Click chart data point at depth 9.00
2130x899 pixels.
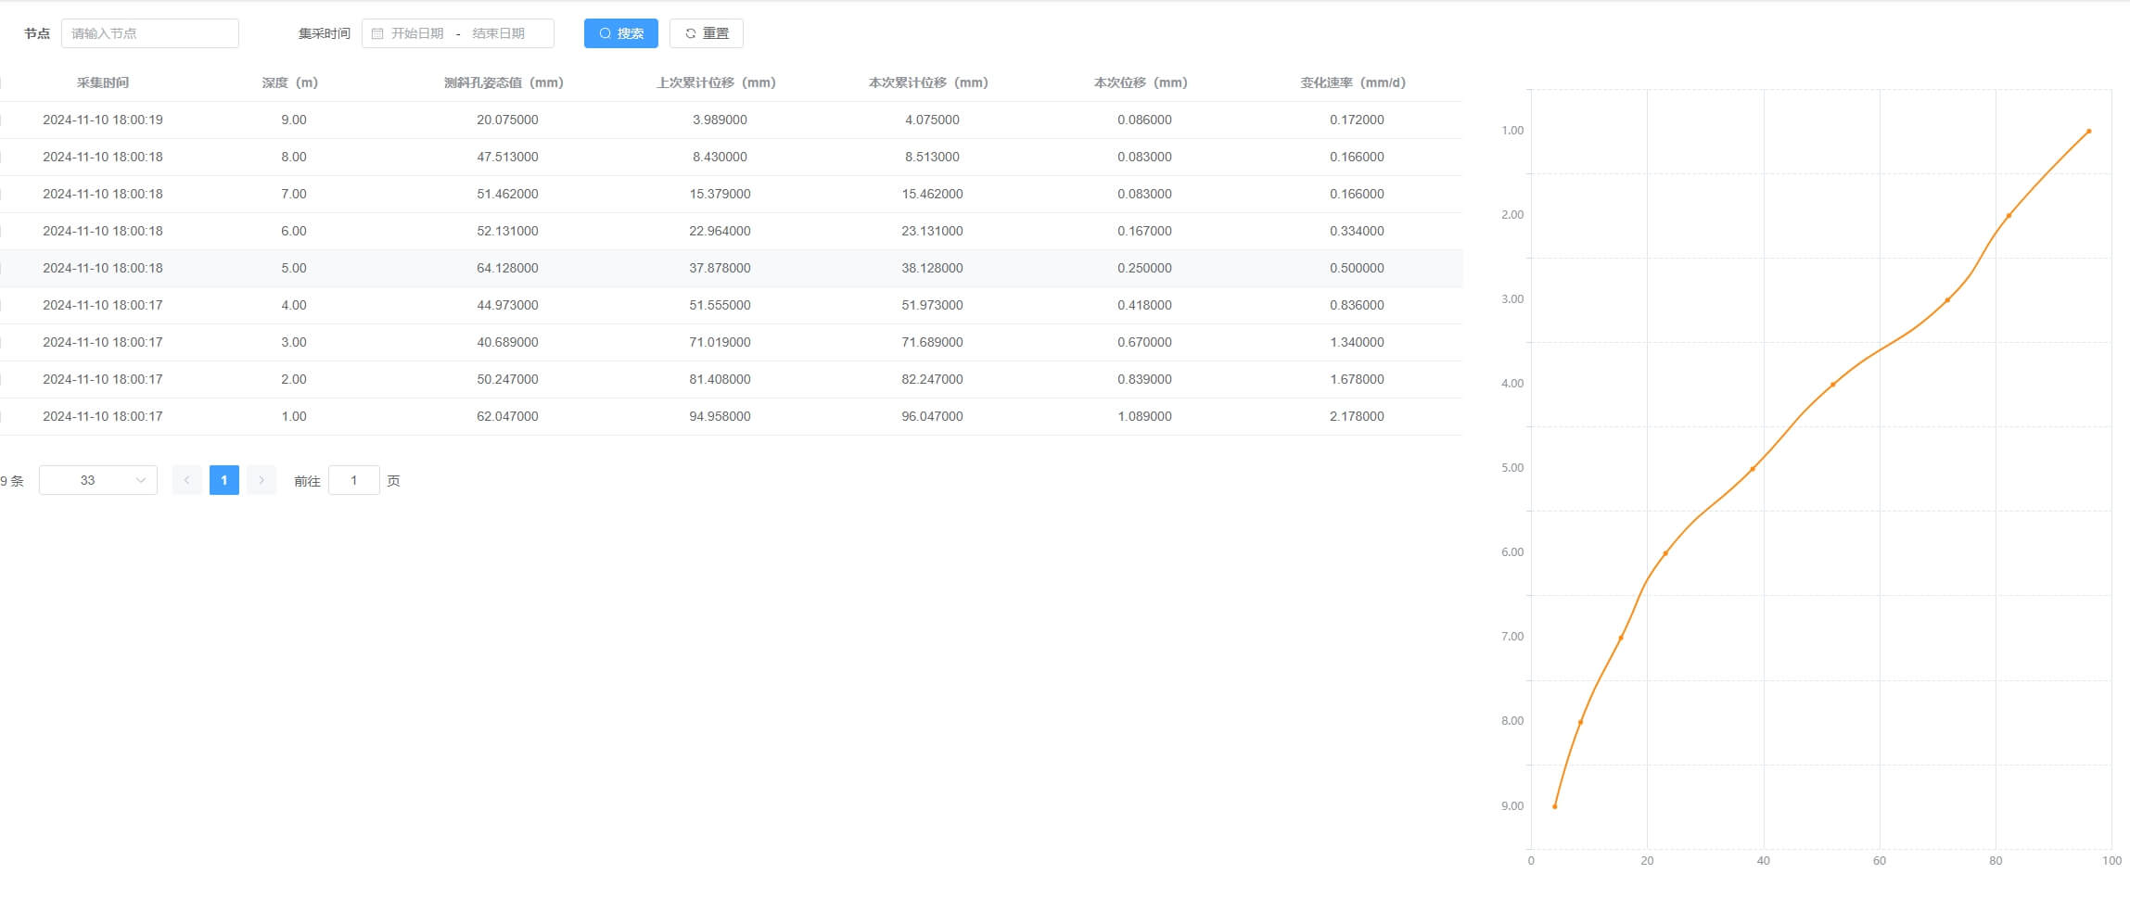[x=1555, y=806]
